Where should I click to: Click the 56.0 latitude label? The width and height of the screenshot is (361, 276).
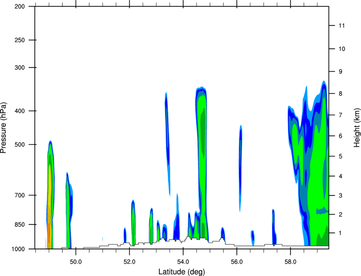237,262
